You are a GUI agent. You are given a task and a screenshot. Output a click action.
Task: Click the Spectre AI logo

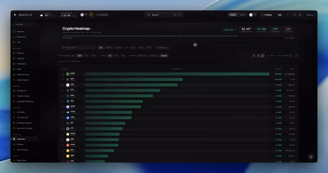tap(23, 15)
